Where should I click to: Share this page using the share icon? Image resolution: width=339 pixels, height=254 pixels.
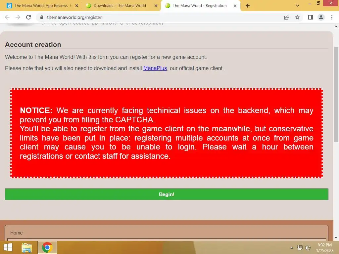click(287, 17)
